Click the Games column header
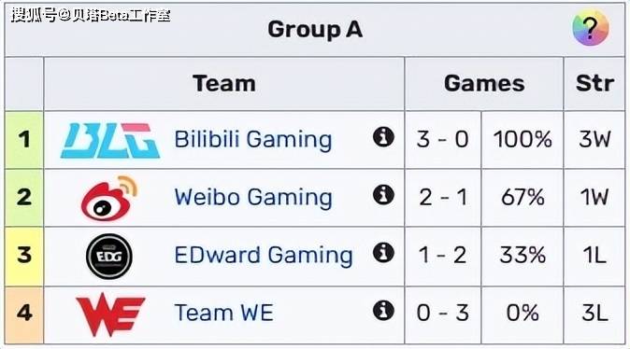Screen dimensions: 630x349 point(484,83)
